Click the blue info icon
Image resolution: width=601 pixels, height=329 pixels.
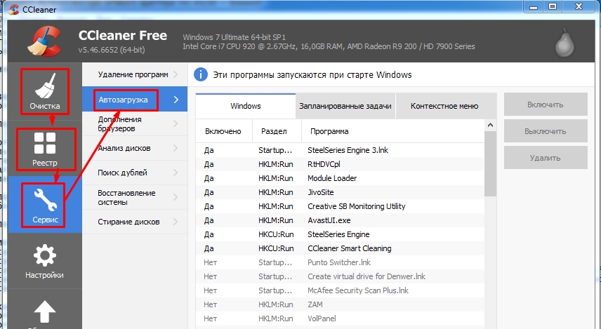pos(201,74)
